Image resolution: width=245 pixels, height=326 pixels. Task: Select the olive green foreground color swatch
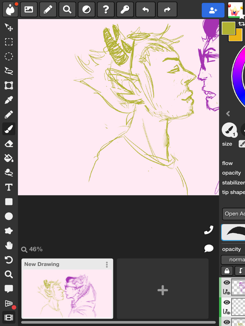(228, 28)
